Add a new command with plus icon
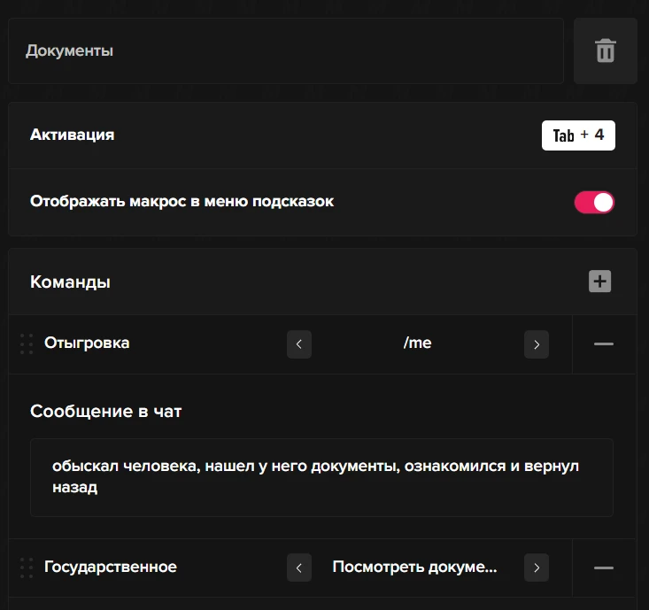This screenshot has width=649, height=610. coord(600,282)
